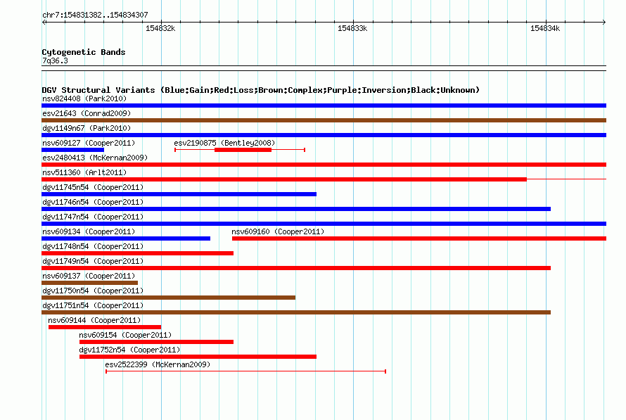
Task: Open the dgv11749n54 (Cooper2011) label
Action: [x=93, y=261]
